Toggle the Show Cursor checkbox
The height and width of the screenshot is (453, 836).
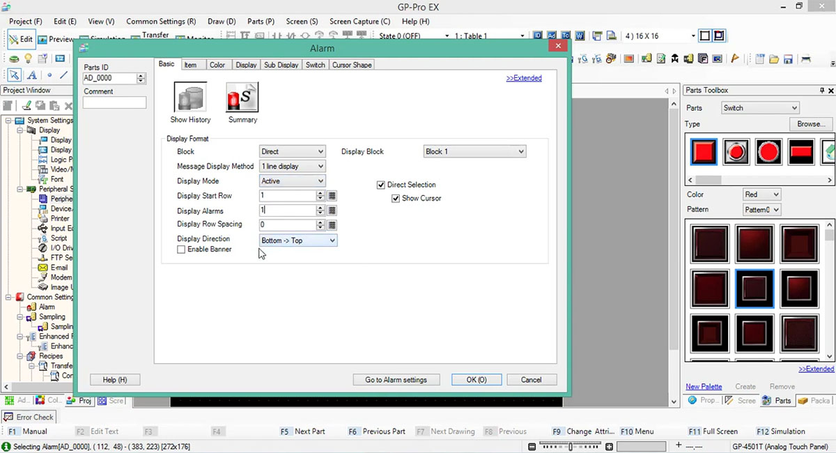coord(396,199)
